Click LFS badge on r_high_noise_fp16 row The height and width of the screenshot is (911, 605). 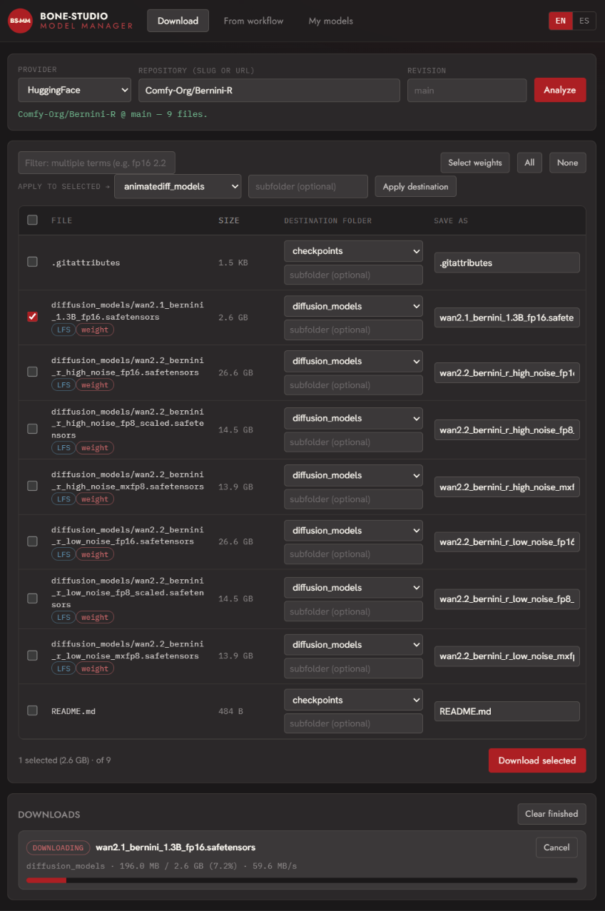pos(63,385)
